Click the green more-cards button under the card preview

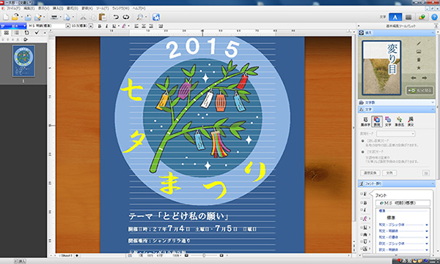point(419,91)
